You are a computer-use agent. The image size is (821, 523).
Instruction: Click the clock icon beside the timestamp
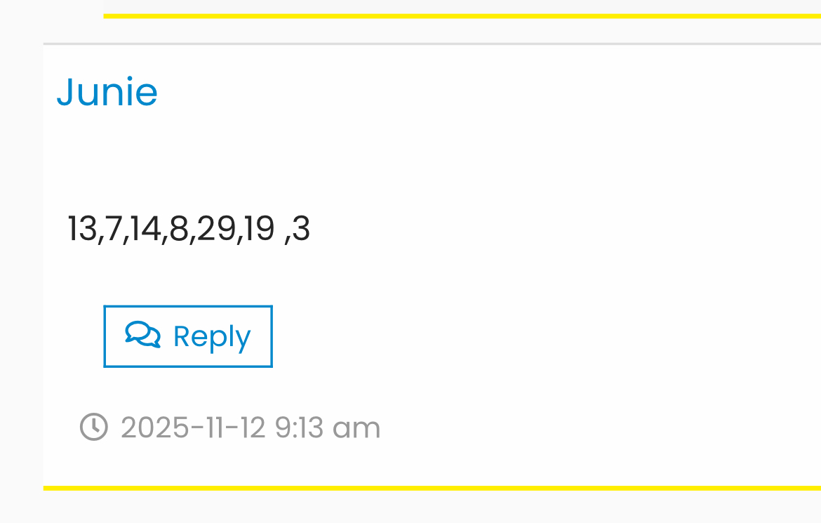click(93, 427)
